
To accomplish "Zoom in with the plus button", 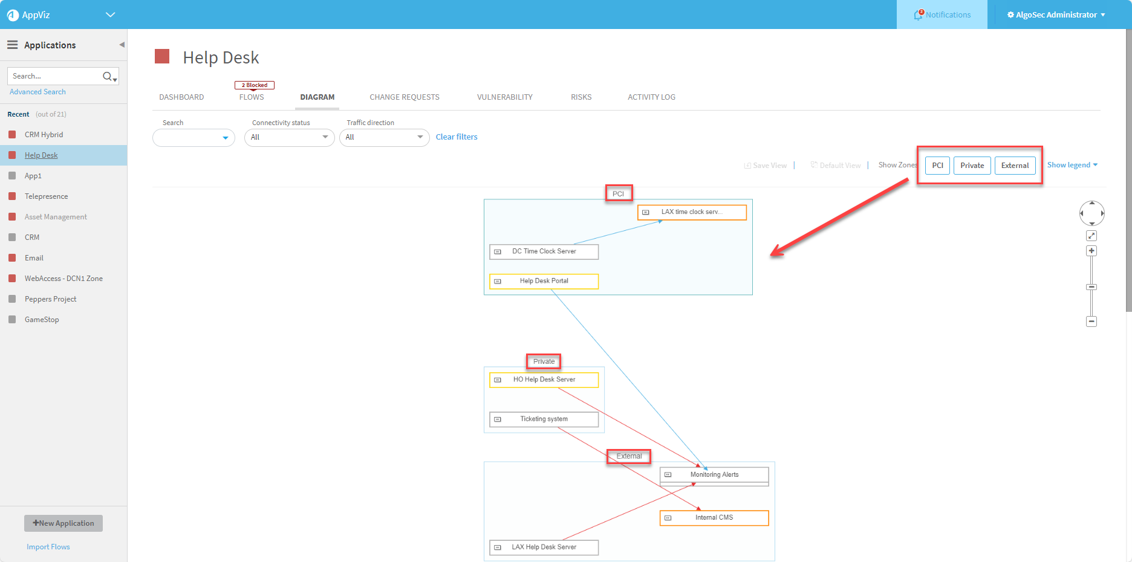I will (x=1091, y=251).
